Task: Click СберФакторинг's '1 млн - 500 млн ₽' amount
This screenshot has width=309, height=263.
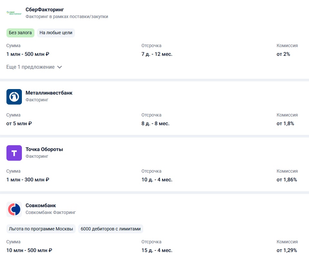Action: coord(28,54)
